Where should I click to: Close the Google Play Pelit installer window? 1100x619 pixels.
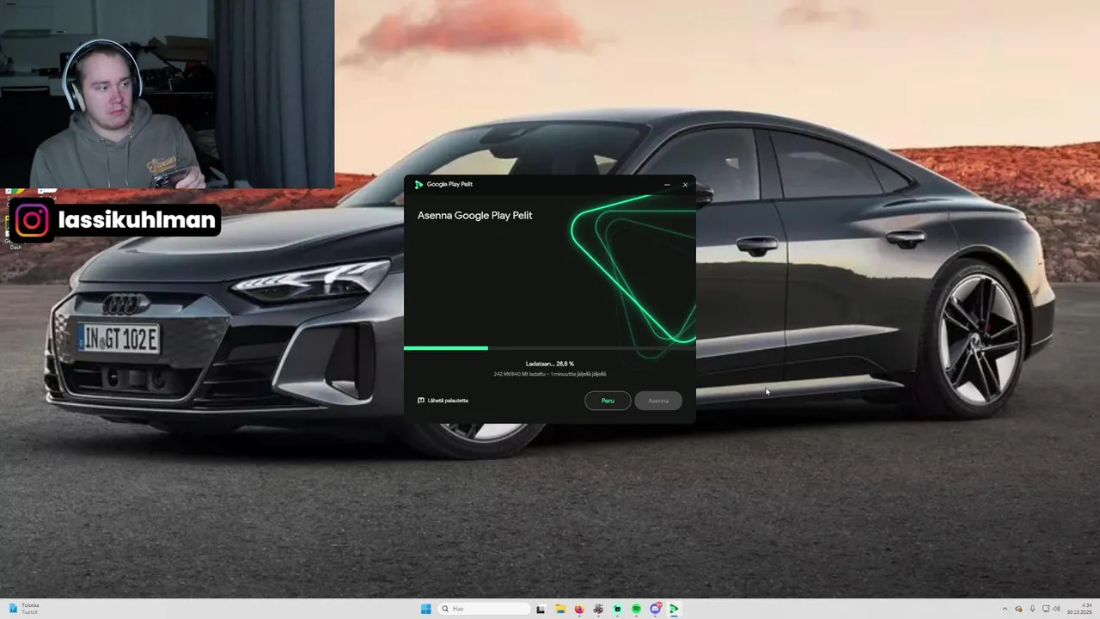point(685,185)
